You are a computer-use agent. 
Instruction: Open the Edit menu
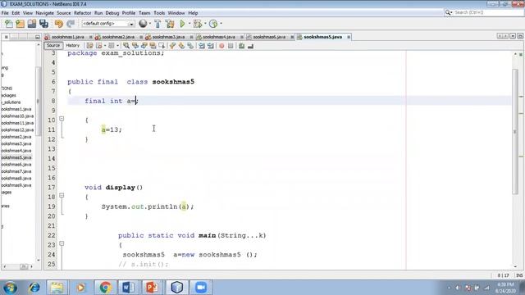[16, 13]
